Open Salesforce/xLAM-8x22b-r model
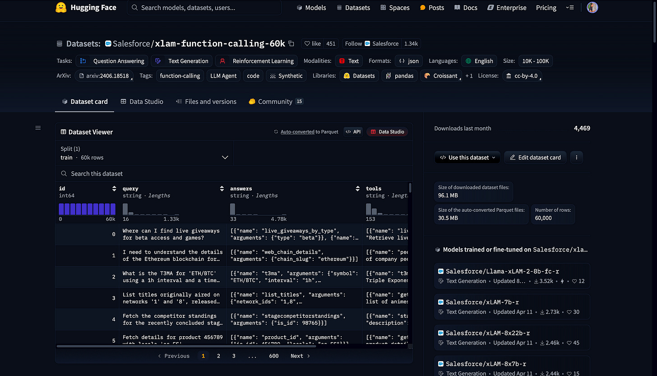The width and height of the screenshot is (657, 376). click(x=512, y=337)
